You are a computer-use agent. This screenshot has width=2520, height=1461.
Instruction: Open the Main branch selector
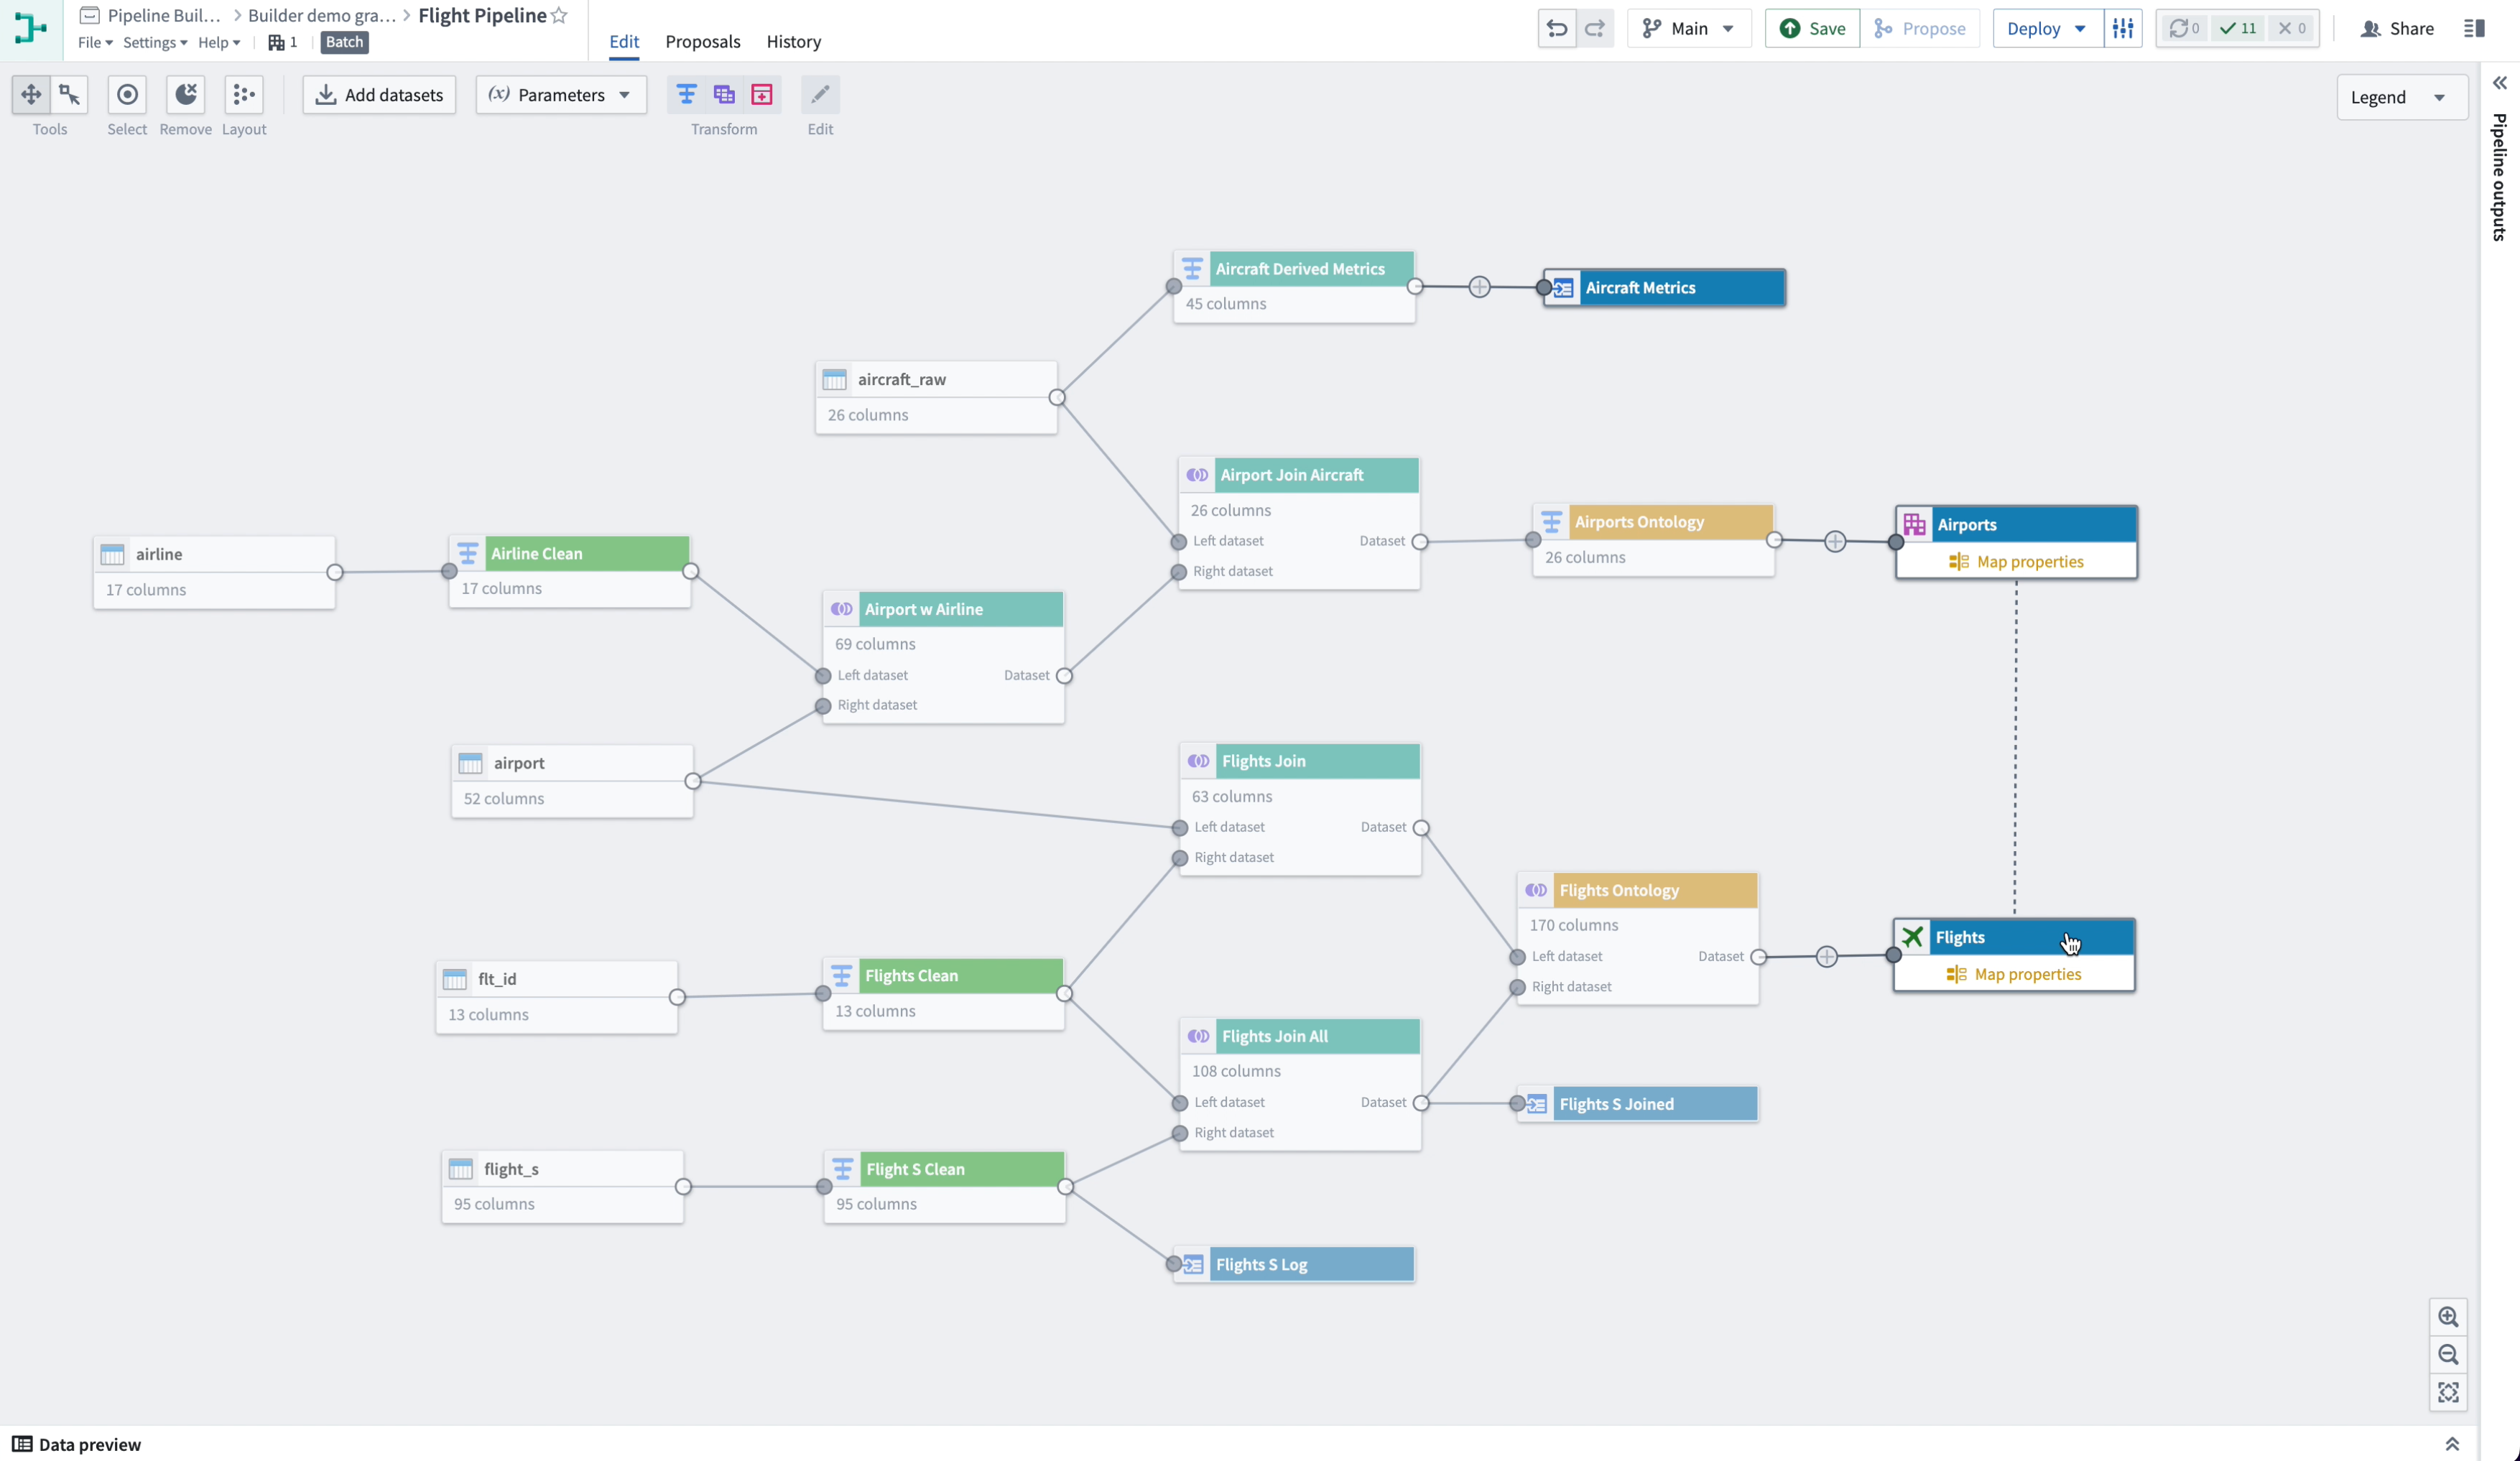pos(1689,28)
